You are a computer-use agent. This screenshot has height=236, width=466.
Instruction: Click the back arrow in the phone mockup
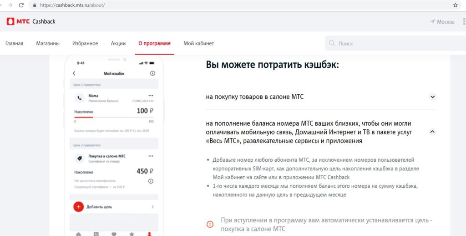[74, 73]
